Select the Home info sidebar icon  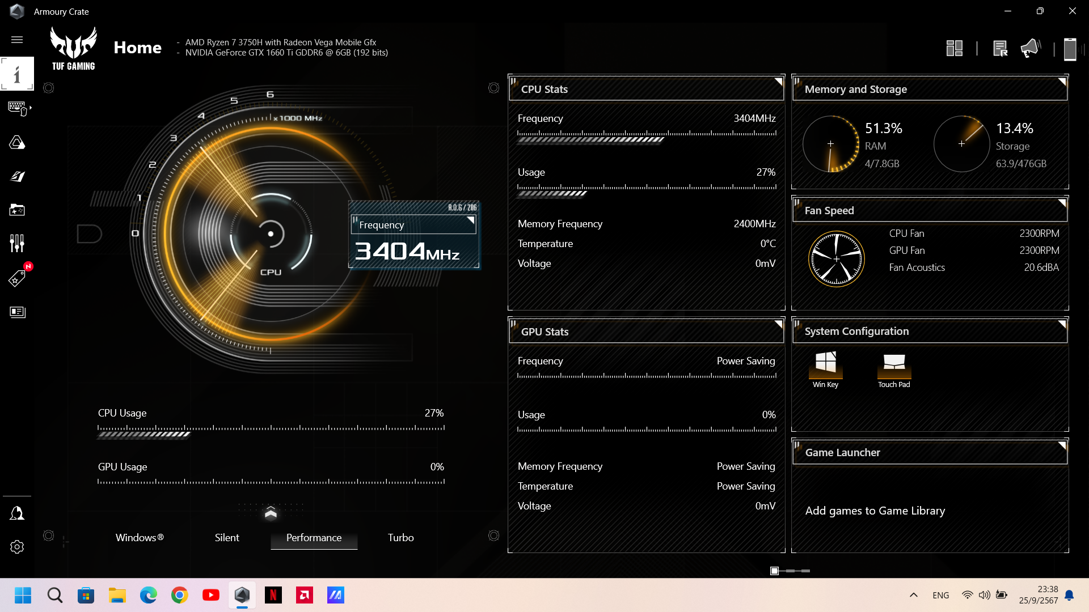[17, 74]
